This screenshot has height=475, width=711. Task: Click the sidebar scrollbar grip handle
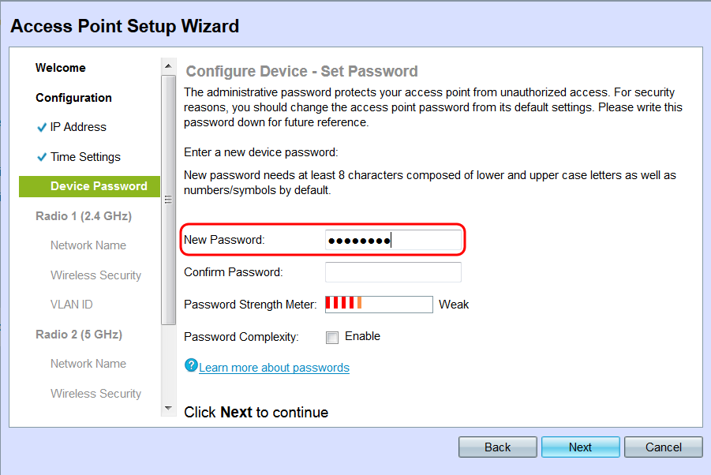click(x=167, y=200)
